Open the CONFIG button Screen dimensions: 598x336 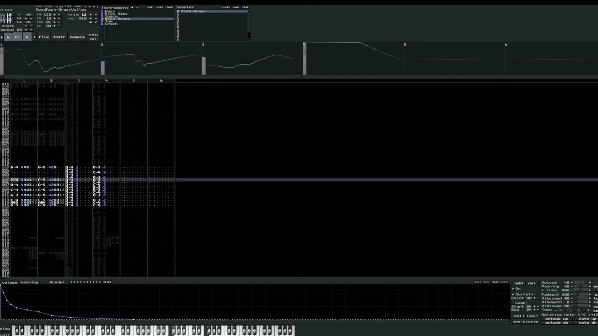click(93, 35)
